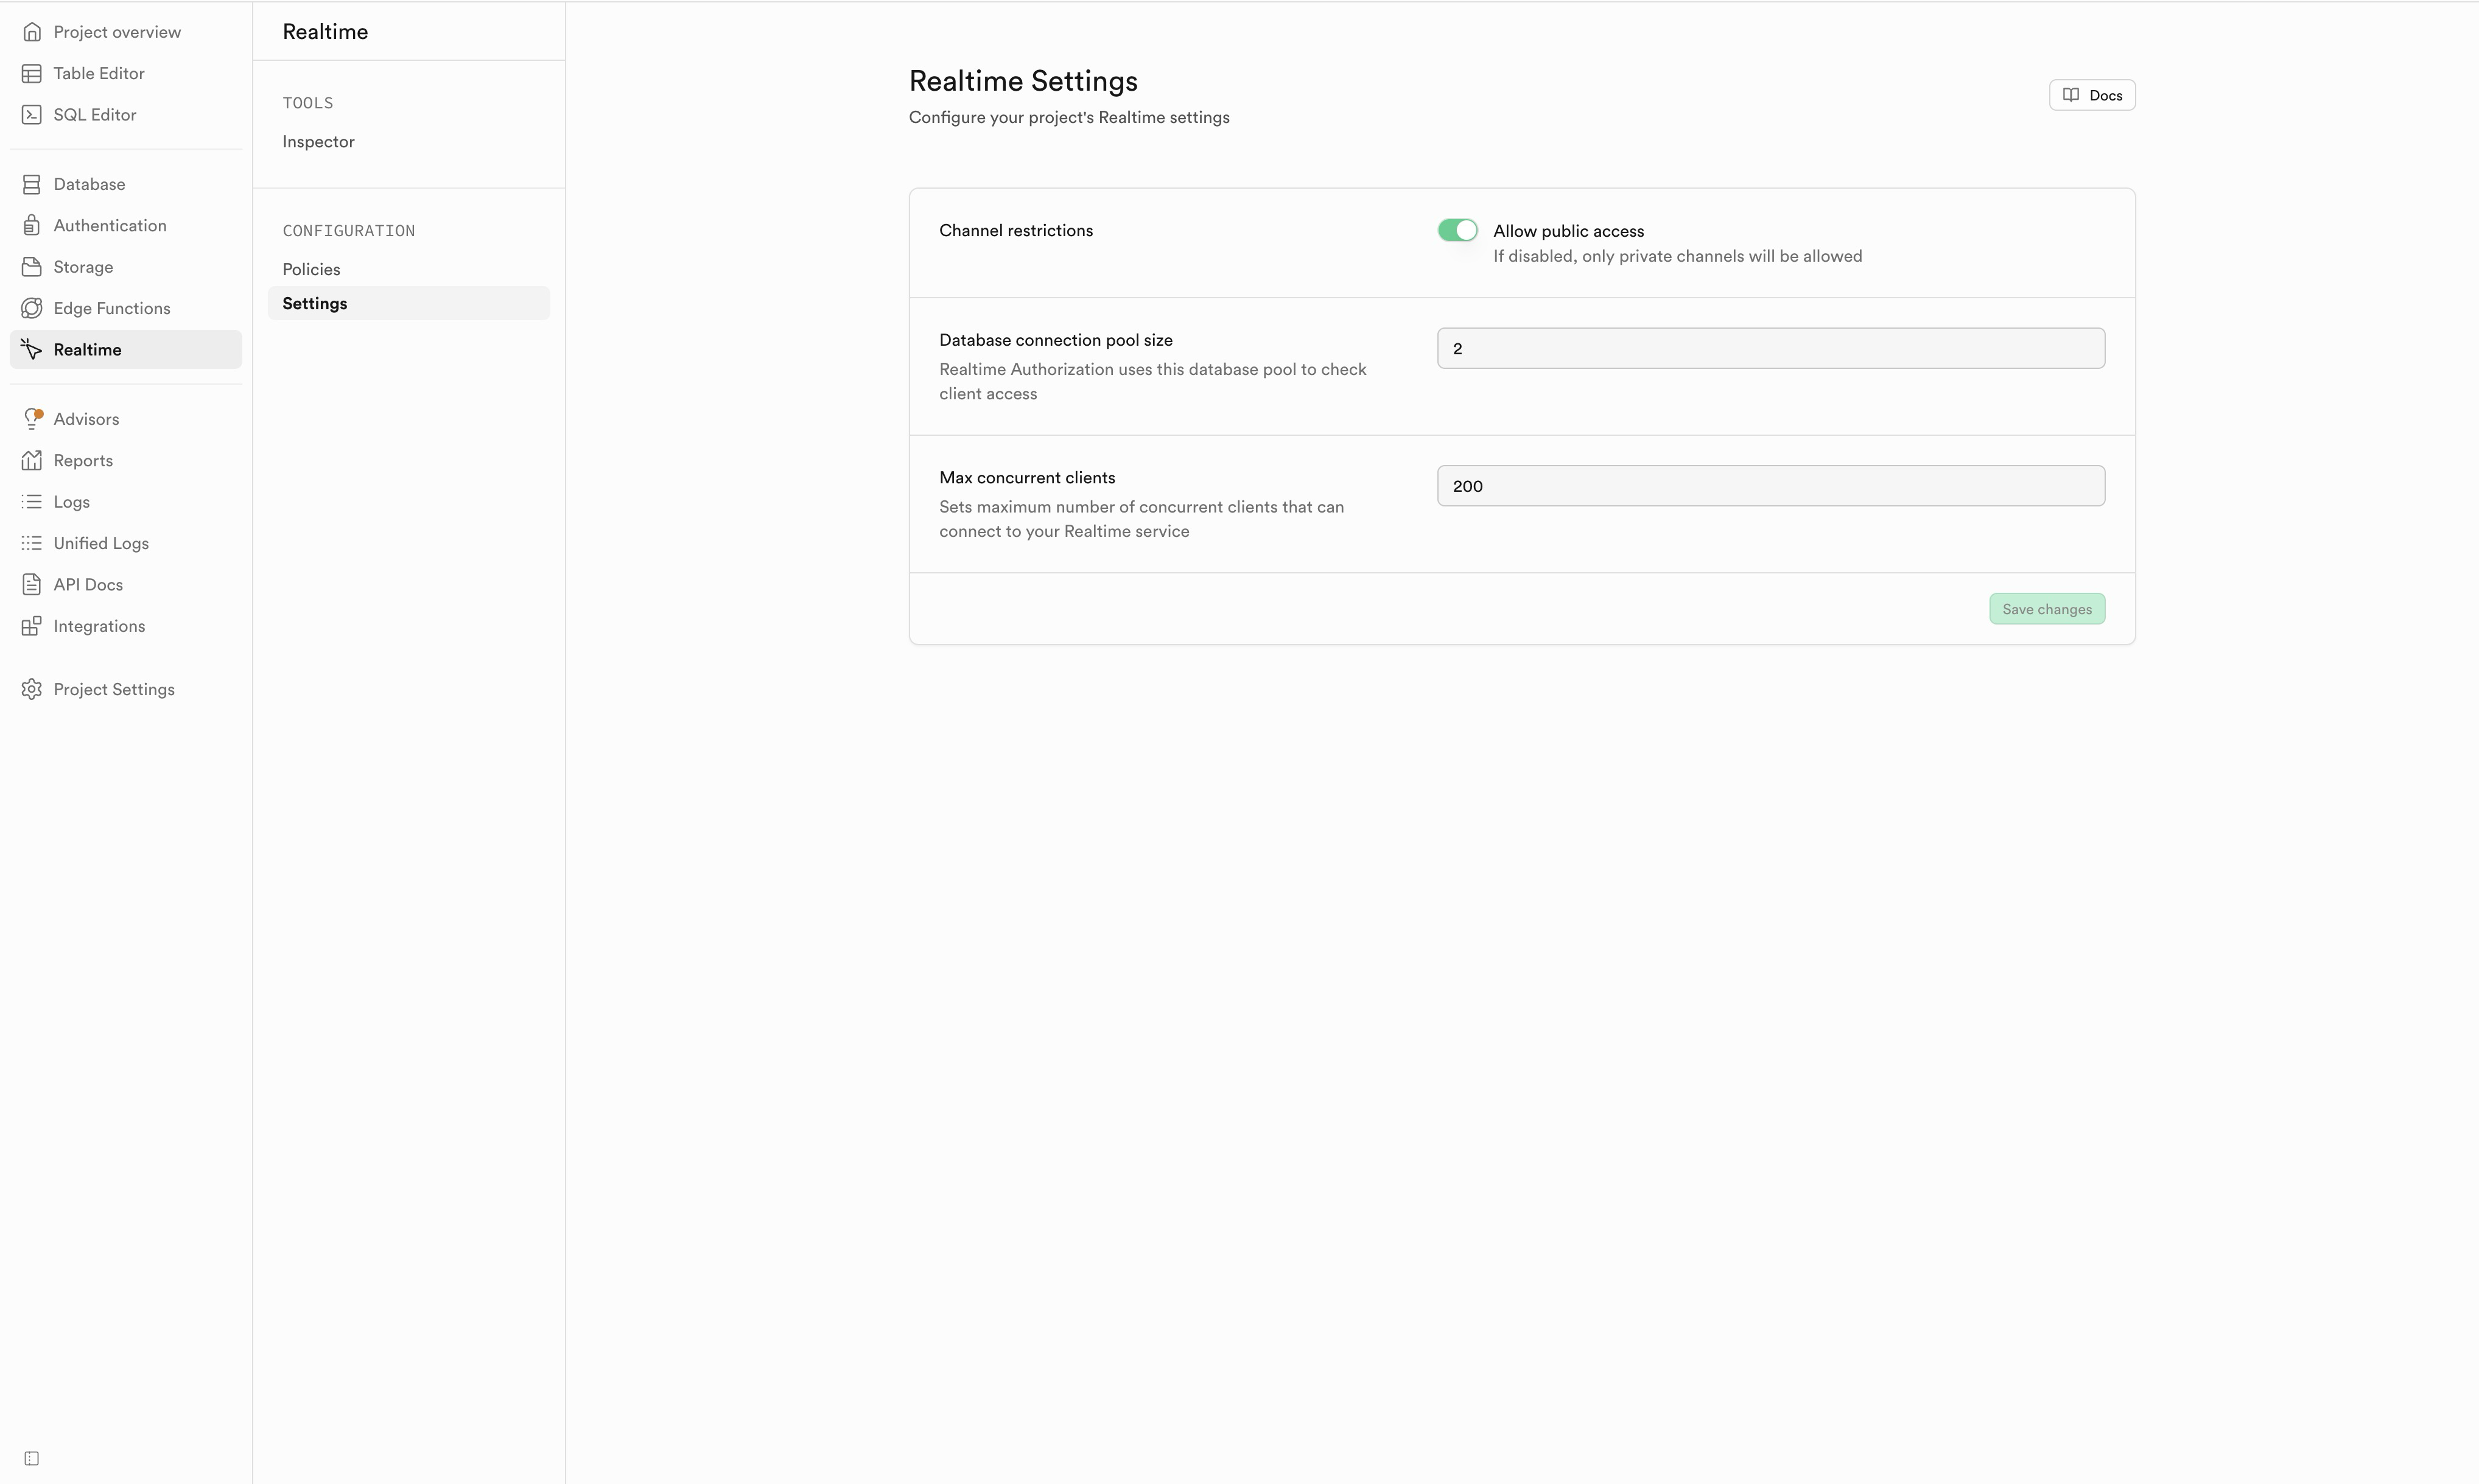The image size is (2479, 1484).
Task: Open Realtime Inspector tool
Action: (409, 142)
